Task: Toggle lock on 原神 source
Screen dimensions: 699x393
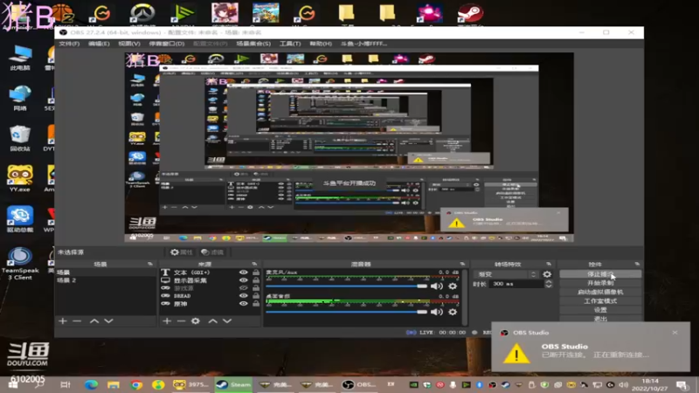Action: click(256, 304)
